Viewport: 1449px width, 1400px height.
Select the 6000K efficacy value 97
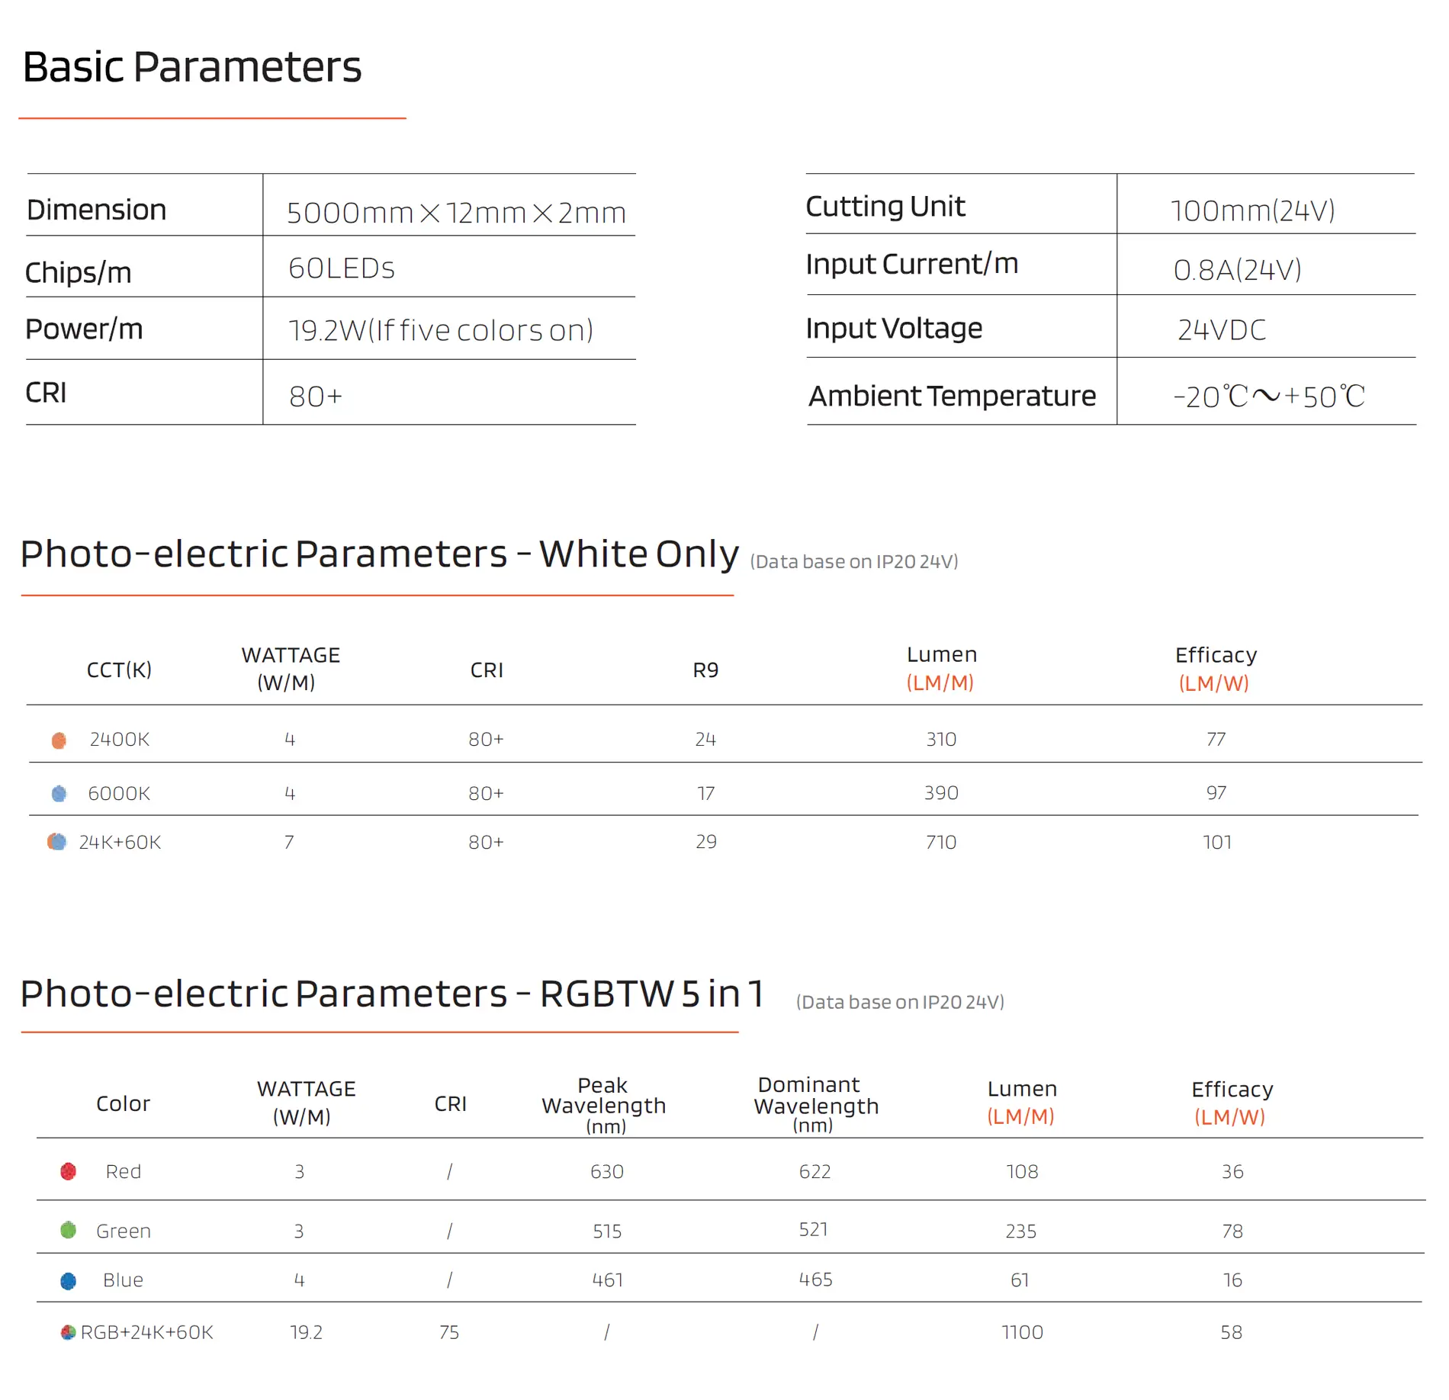1216,794
